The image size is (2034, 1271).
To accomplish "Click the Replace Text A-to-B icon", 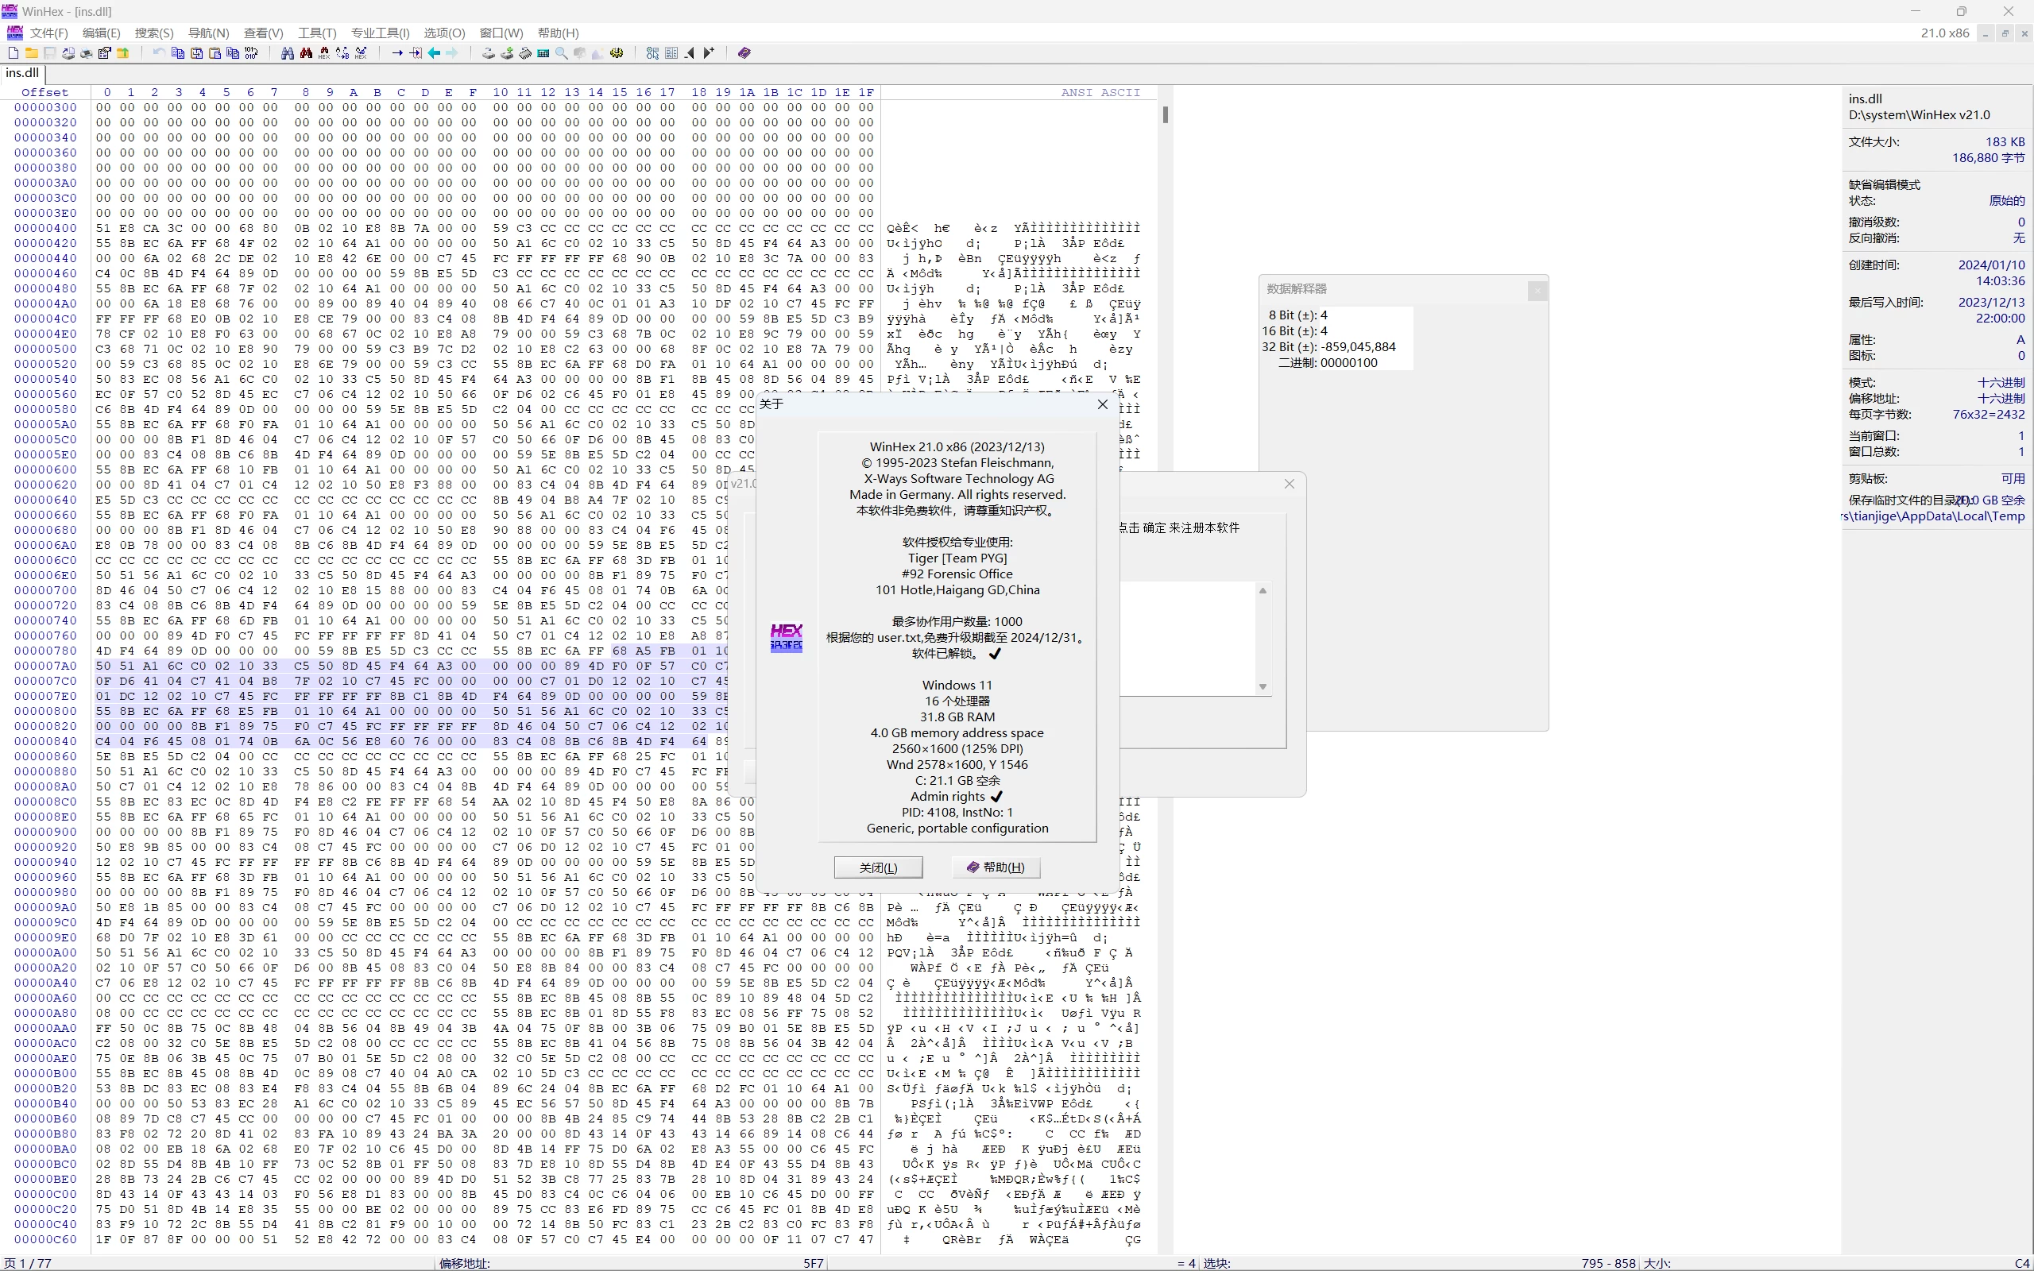I will point(342,53).
